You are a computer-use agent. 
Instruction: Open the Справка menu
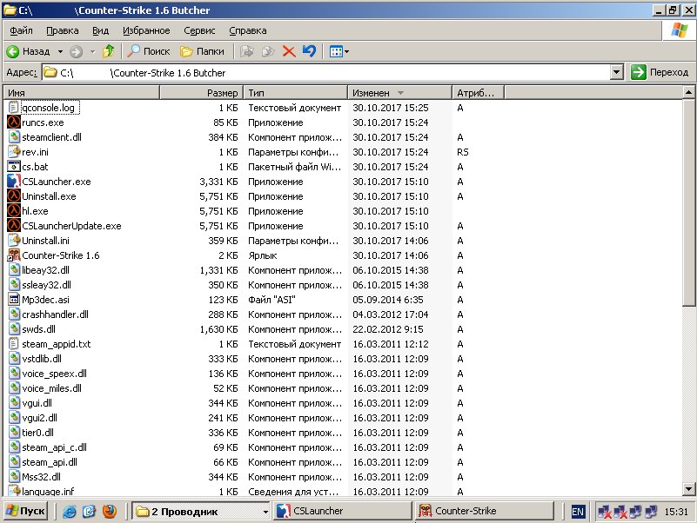point(248,30)
